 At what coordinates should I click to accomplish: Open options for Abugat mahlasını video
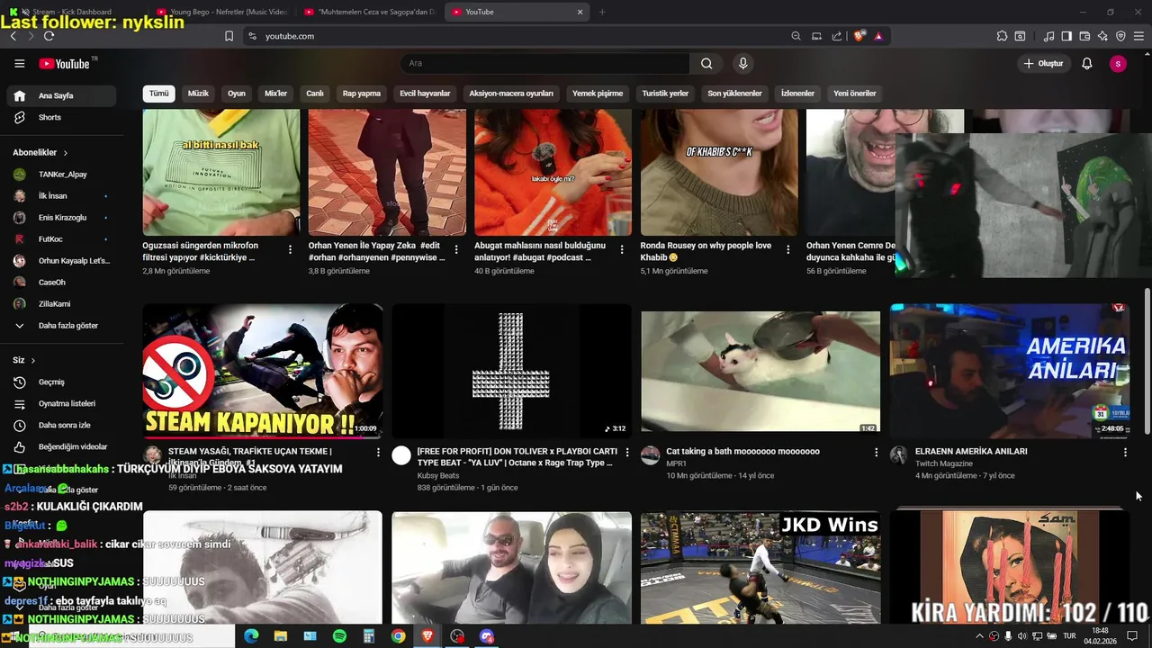tap(622, 249)
